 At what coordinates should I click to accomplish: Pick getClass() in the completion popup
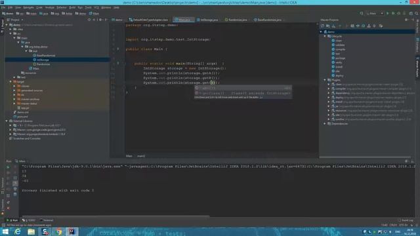(x=243, y=93)
